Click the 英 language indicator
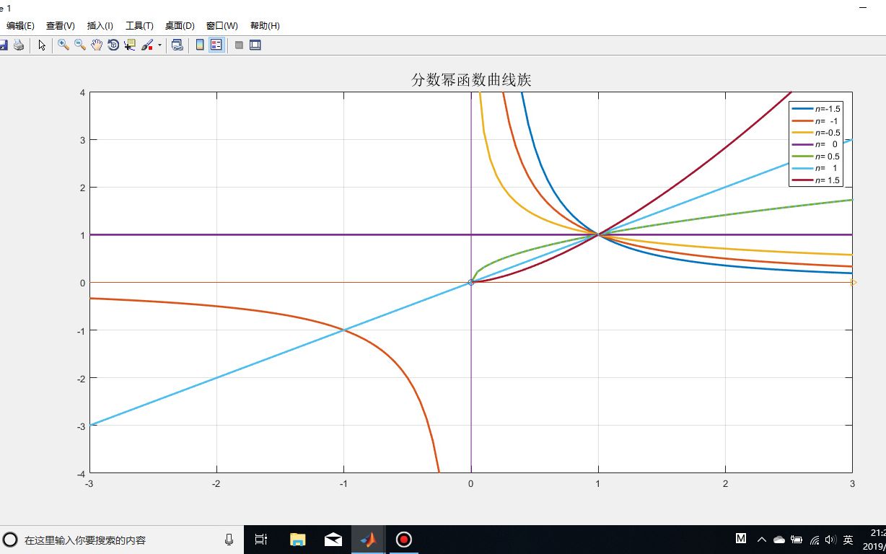This screenshot has height=554, width=886. pos(848,540)
